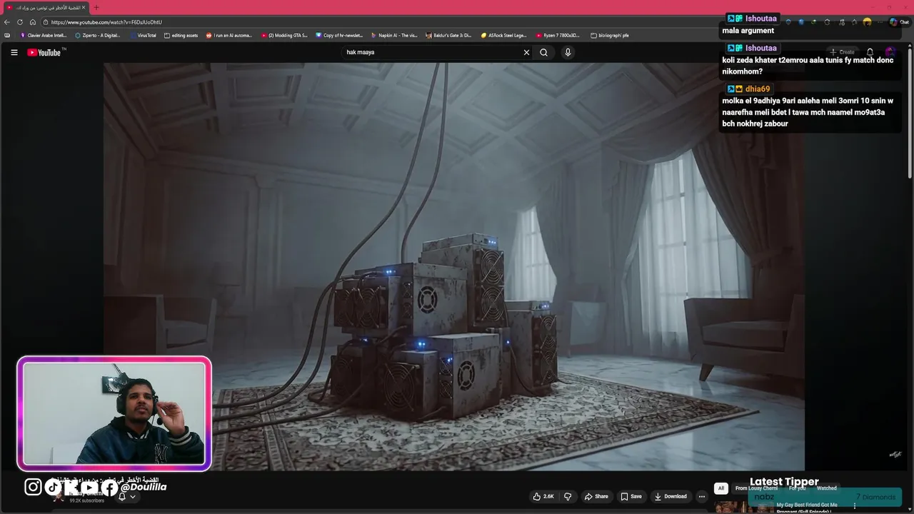This screenshot has height=514, width=914.
Task: Click the '99.2K subscribers' text
Action: (x=86, y=500)
